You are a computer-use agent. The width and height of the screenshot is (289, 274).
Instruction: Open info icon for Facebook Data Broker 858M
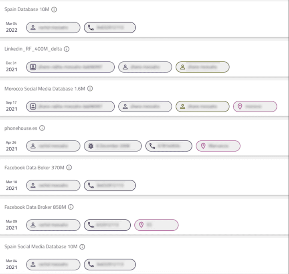pos(71,207)
